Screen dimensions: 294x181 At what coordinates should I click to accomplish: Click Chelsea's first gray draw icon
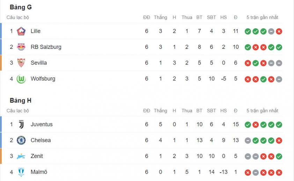pos(248,141)
